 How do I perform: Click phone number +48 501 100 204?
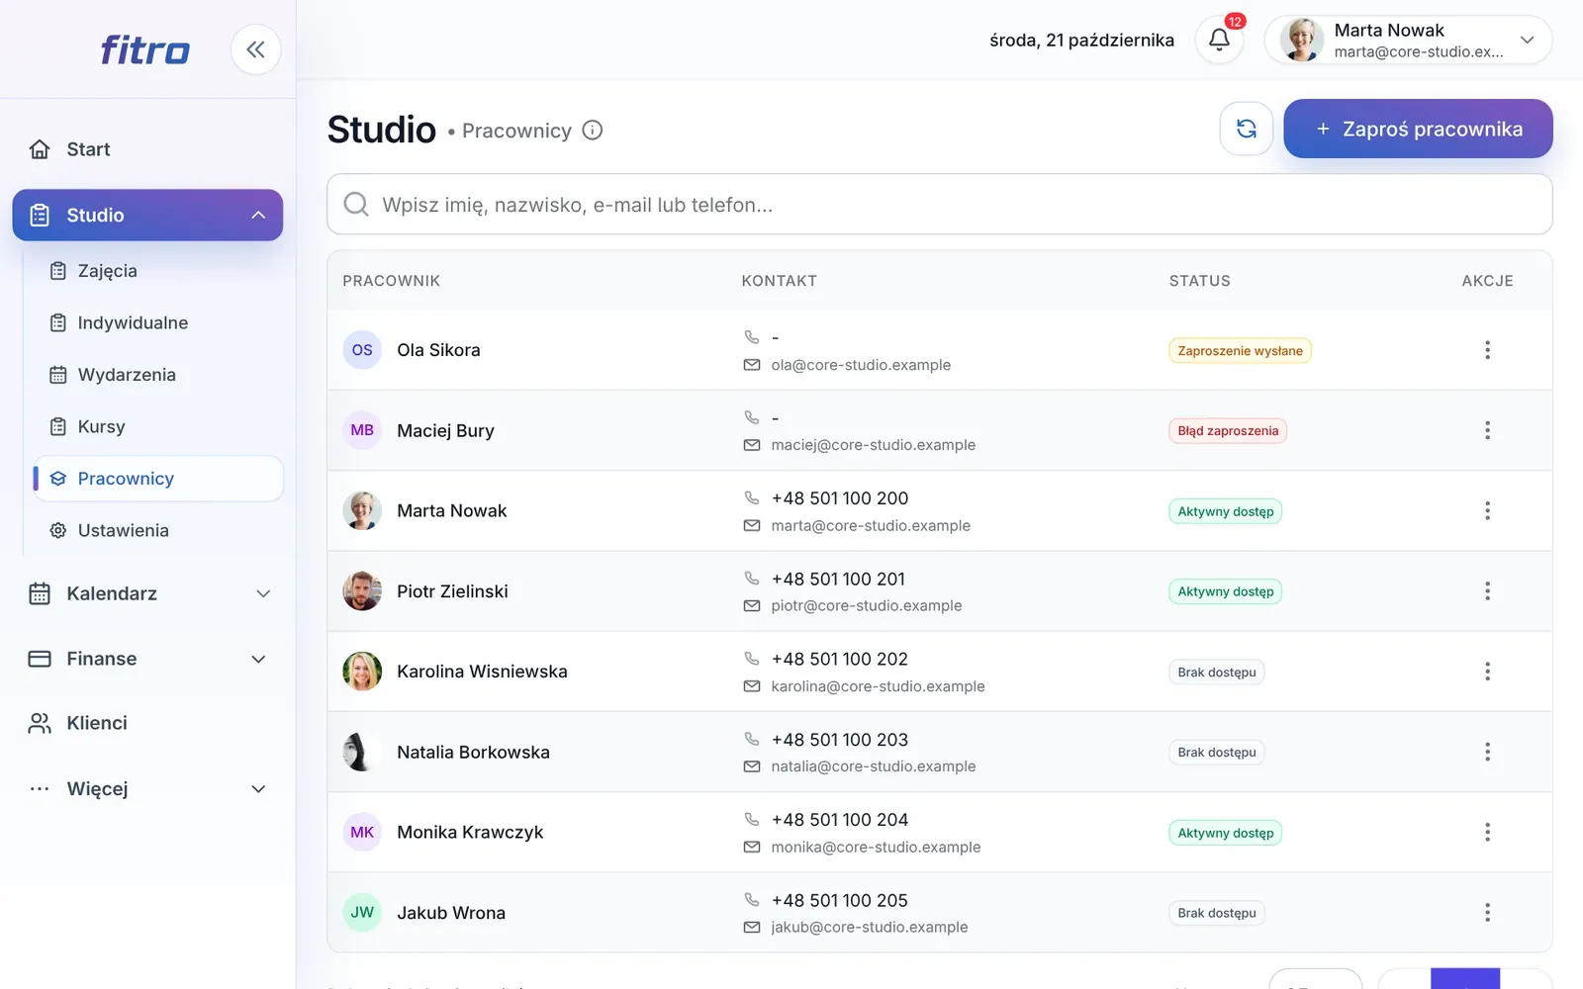tap(840, 820)
